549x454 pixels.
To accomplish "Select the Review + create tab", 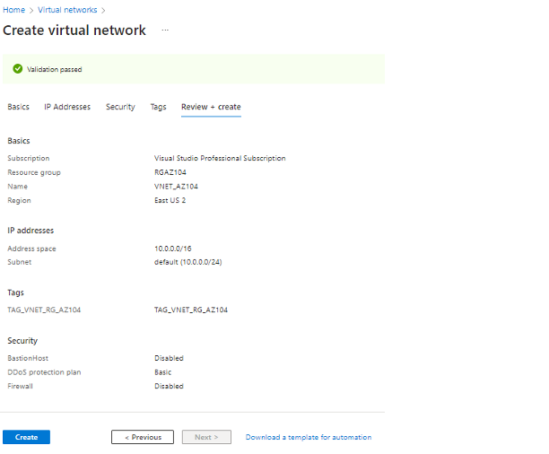I will coord(211,107).
